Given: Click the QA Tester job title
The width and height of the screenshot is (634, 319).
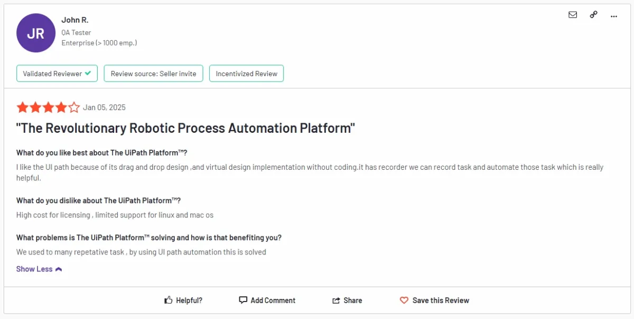Looking at the screenshot, I should coord(76,32).
